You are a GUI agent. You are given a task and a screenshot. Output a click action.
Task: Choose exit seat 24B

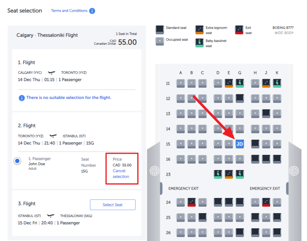point(191,202)
